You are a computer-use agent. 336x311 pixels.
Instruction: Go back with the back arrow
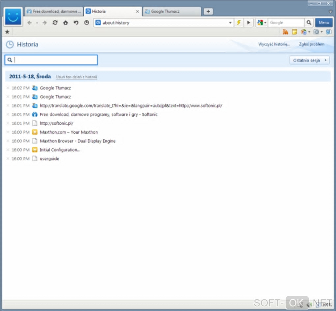[x=30, y=23]
